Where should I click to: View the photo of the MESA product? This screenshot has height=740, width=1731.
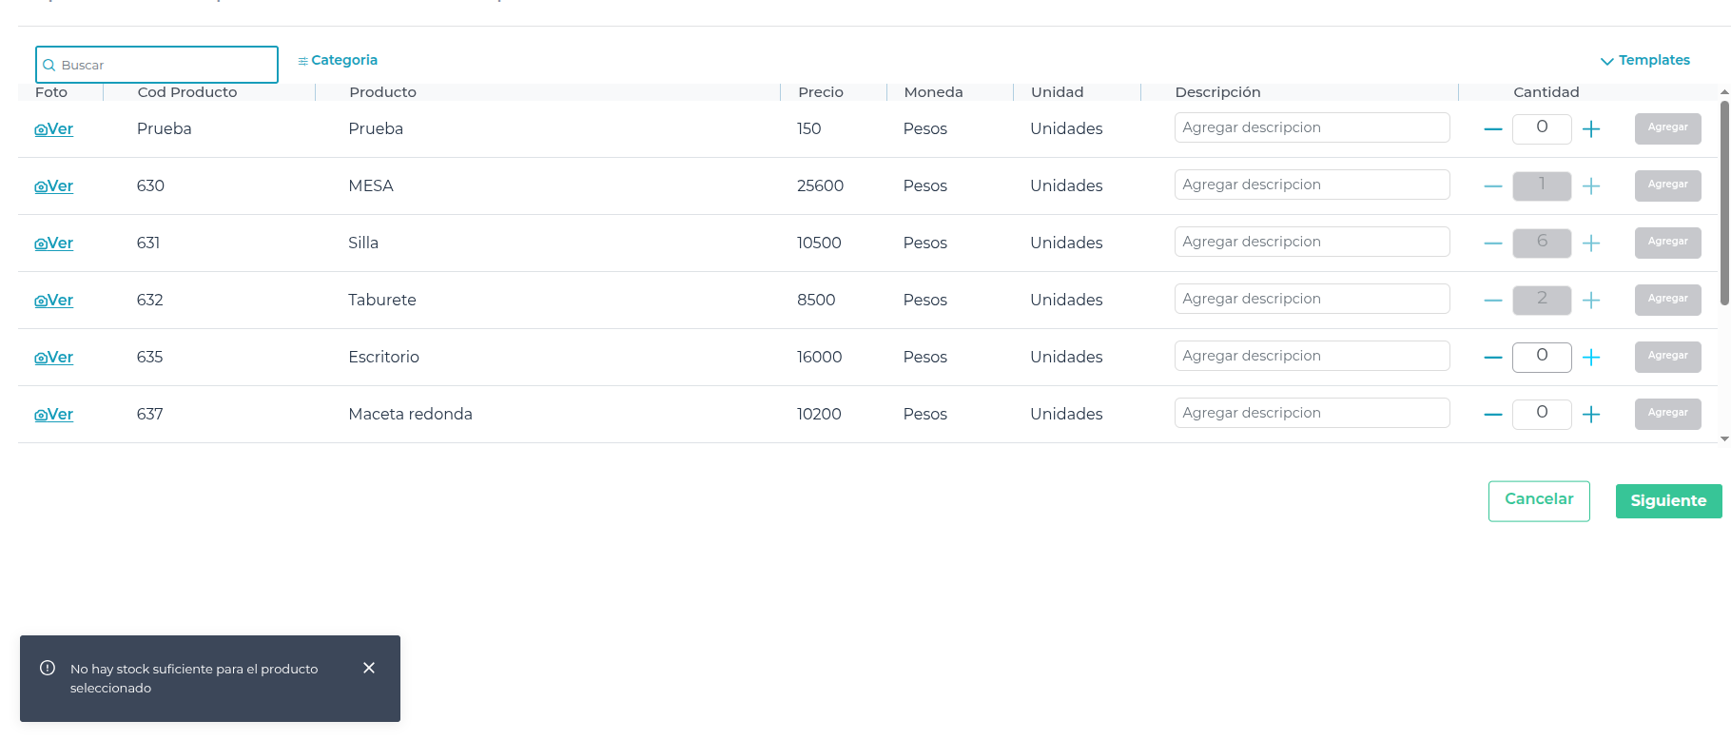point(54,186)
